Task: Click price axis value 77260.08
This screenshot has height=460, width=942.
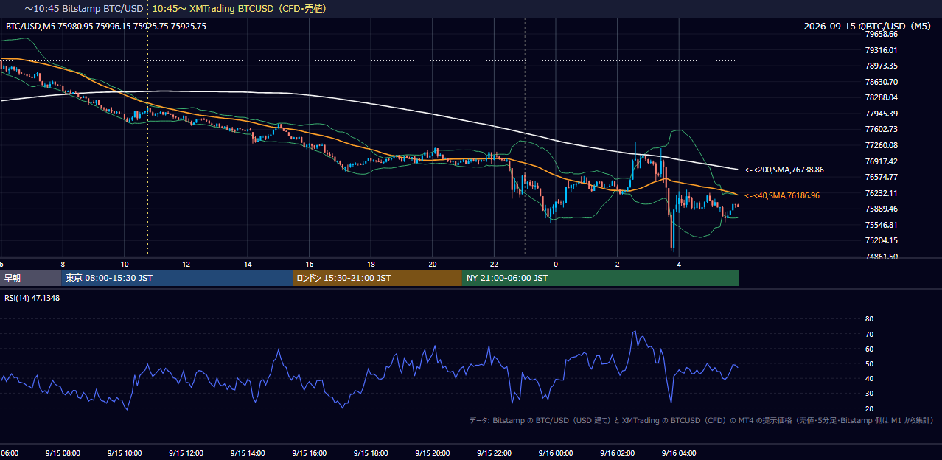Action: (881, 145)
